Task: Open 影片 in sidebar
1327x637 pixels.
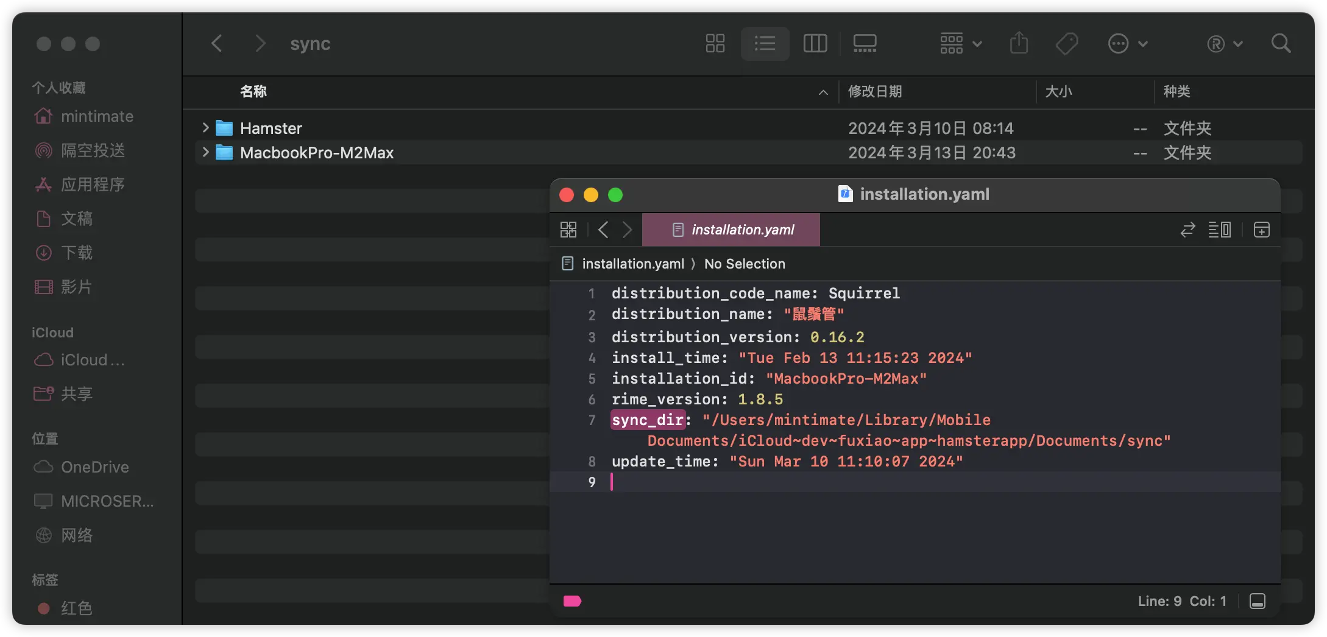Action: [64, 286]
